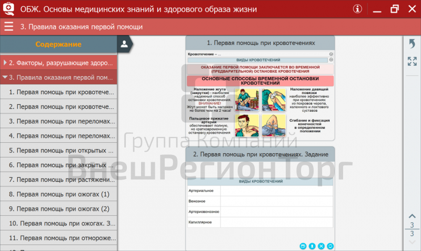Expand the 'Кровотечение' definition row

tap(331, 54)
